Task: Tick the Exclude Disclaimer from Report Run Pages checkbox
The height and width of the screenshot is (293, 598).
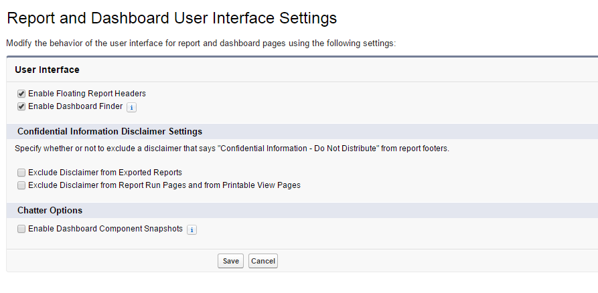Action: [21, 185]
